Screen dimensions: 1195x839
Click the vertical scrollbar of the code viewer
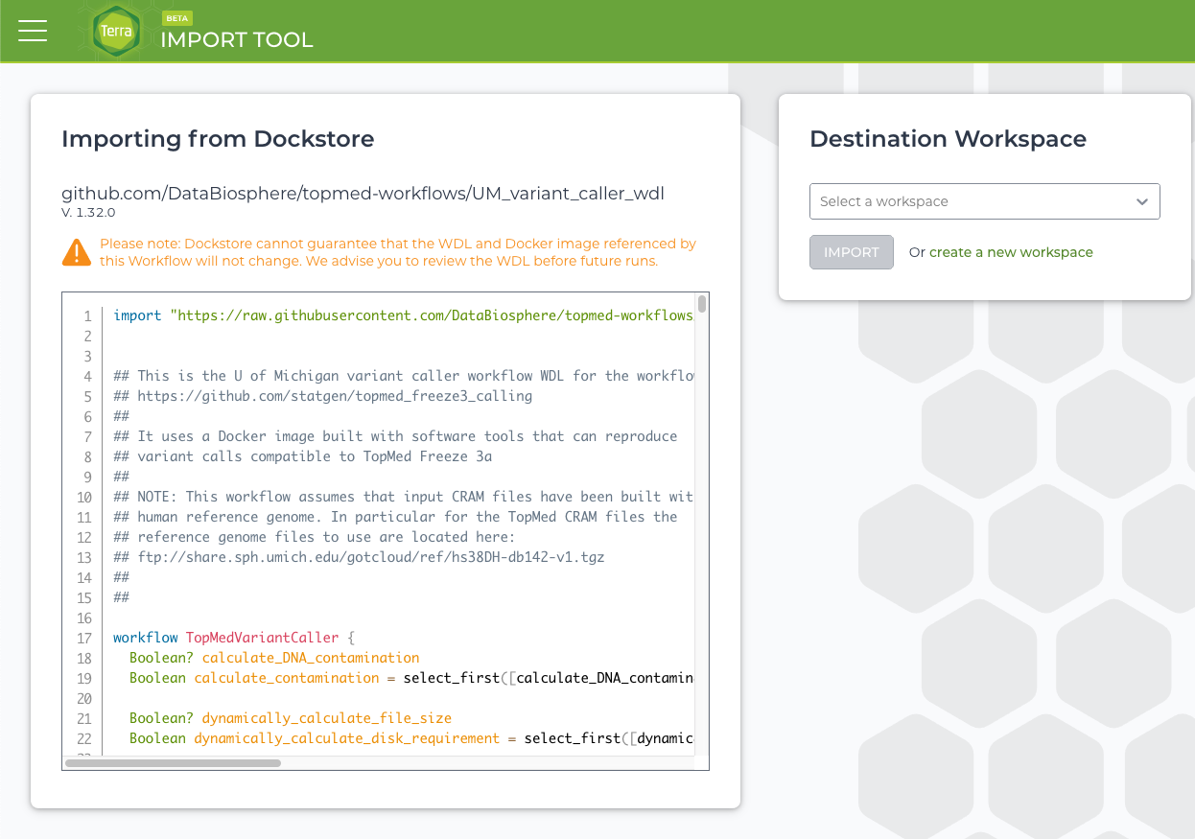[701, 307]
